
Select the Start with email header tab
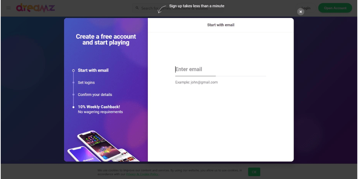tap(221, 25)
